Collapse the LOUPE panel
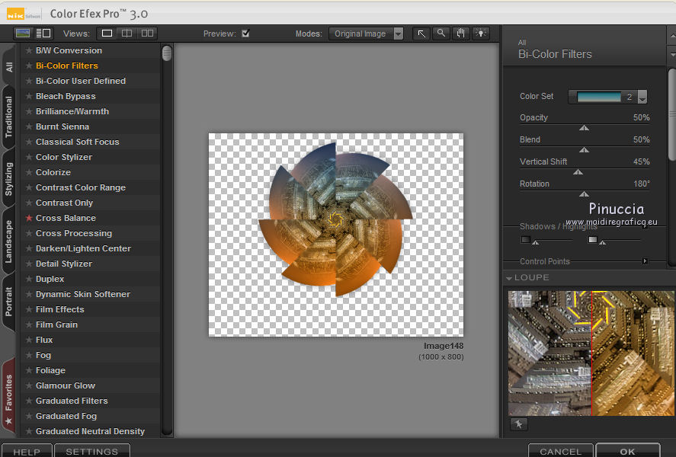Screen dimensions: 676x457 (x=509, y=278)
